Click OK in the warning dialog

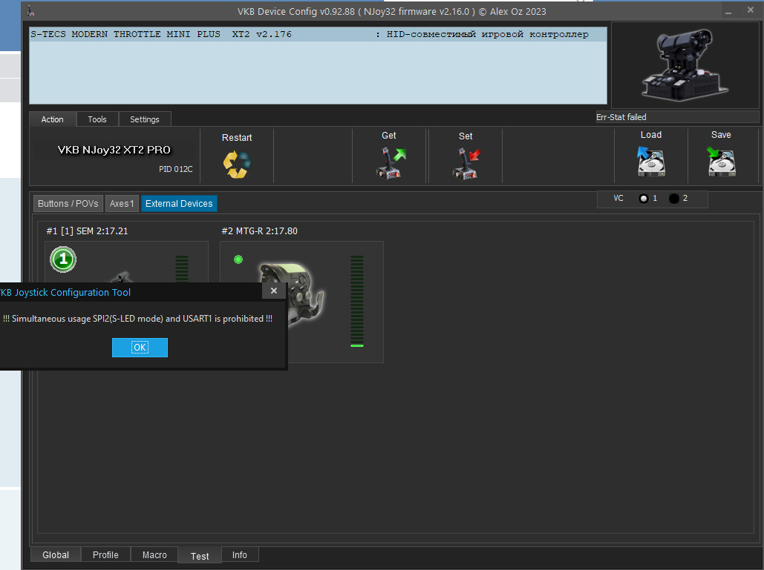click(x=140, y=347)
